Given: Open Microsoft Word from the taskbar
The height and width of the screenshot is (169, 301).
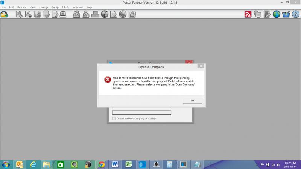Looking at the screenshot, I should coord(115,164).
